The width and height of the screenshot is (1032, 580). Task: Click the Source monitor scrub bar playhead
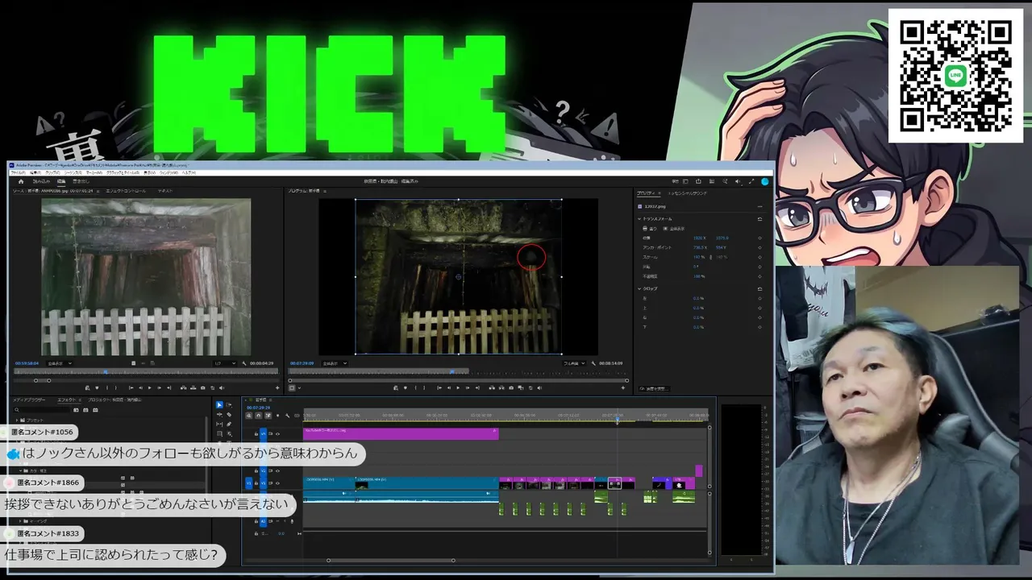point(105,371)
